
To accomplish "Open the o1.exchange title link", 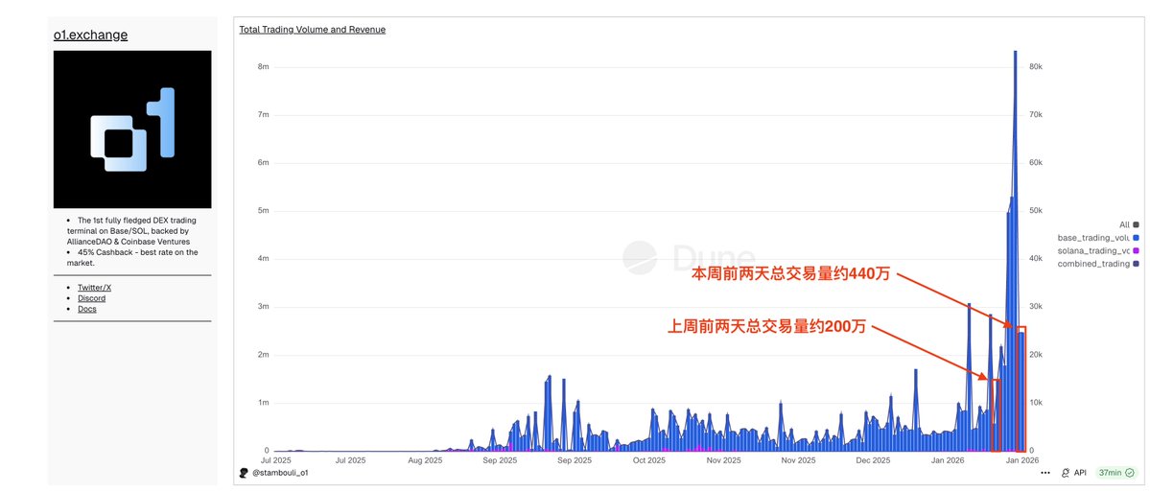I will 90,35.
